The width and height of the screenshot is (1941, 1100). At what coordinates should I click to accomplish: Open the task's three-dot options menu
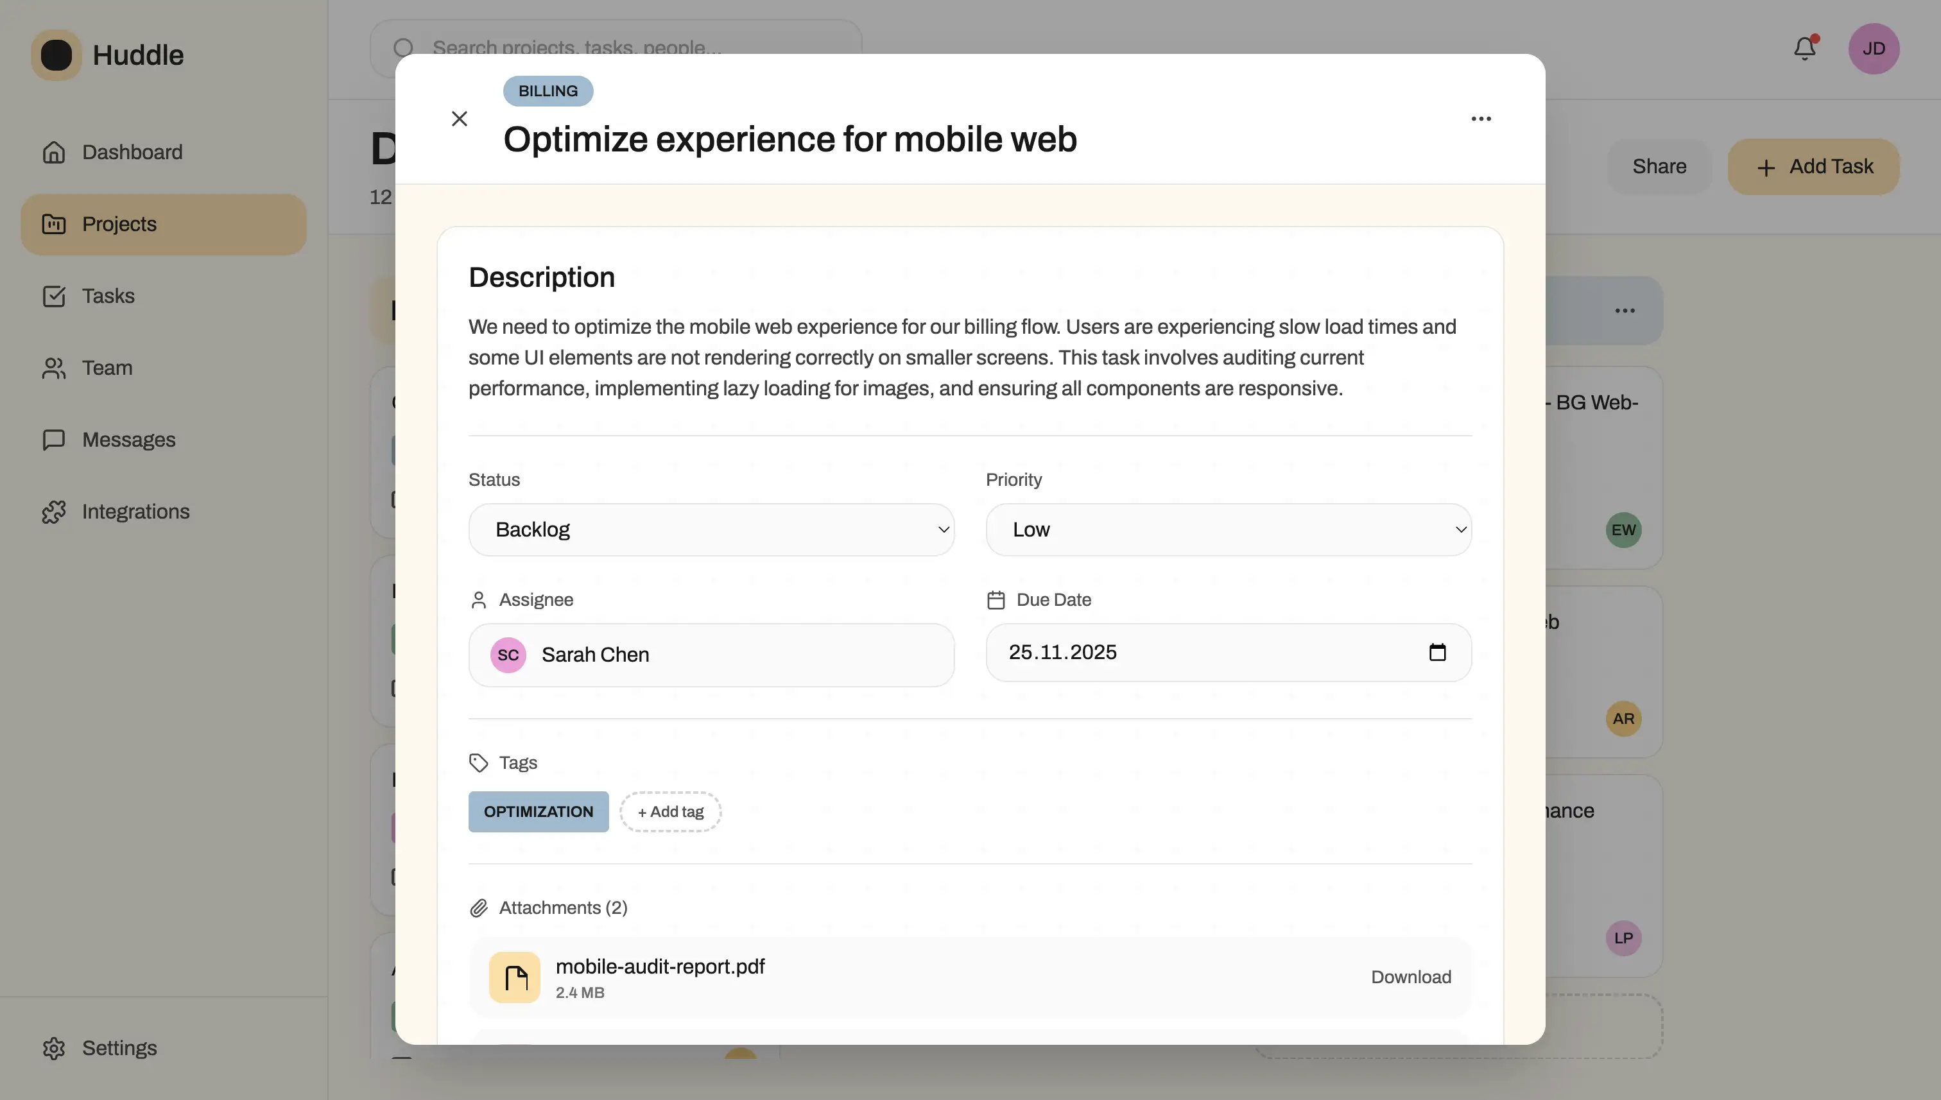(x=1480, y=119)
